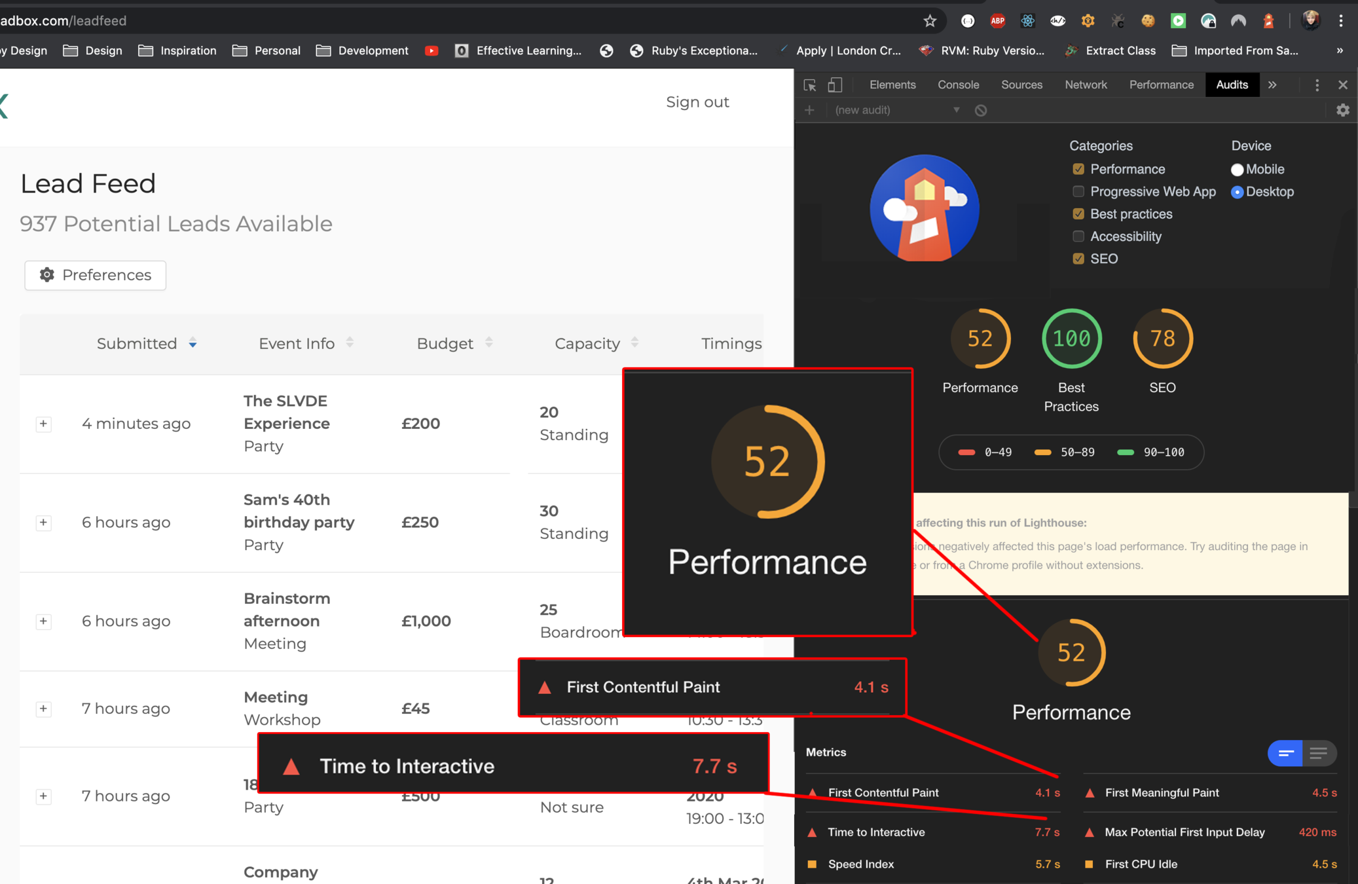Enable the Accessibility category checkbox
Screen dimensions: 1358x884
tap(1078, 236)
